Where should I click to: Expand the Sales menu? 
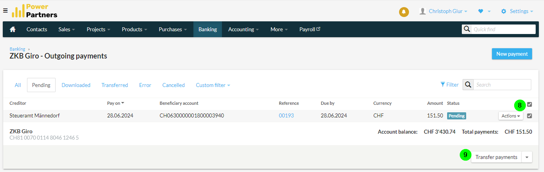[66, 29]
